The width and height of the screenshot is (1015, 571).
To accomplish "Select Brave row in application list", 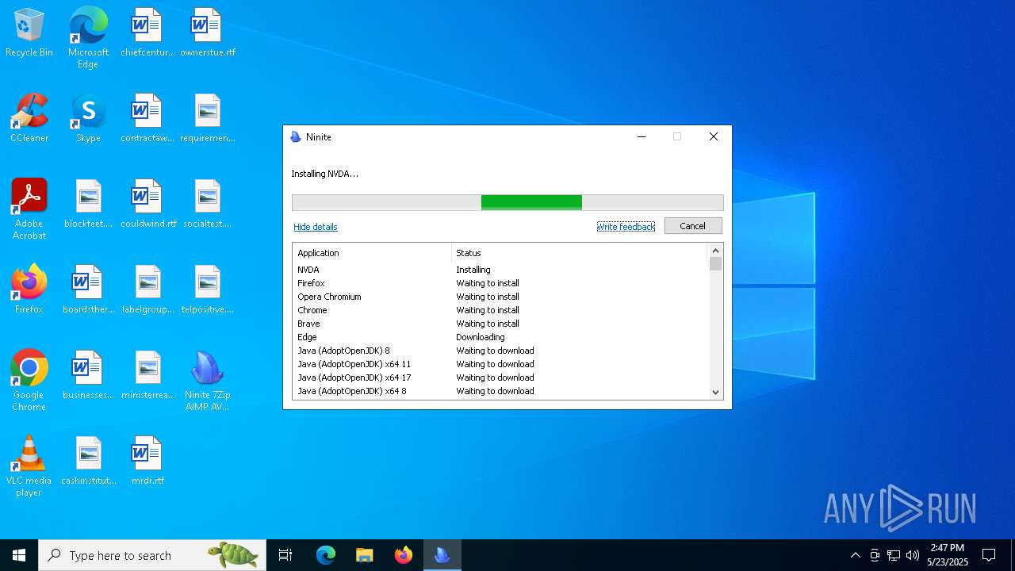I will (x=500, y=324).
